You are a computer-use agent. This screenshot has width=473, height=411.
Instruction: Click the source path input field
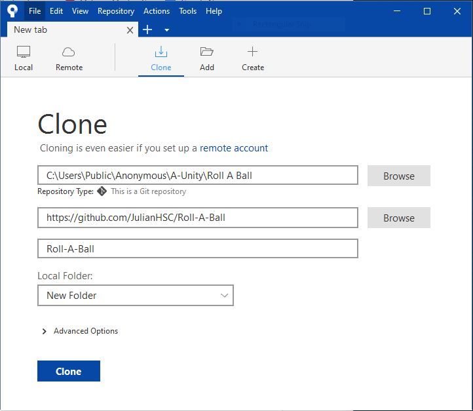[x=198, y=175]
